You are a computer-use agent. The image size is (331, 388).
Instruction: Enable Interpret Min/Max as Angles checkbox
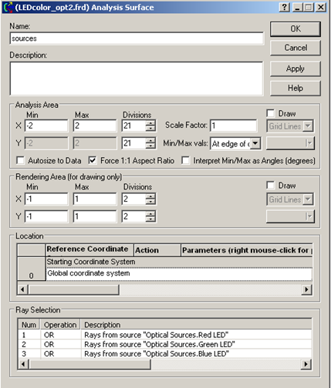[x=185, y=160]
